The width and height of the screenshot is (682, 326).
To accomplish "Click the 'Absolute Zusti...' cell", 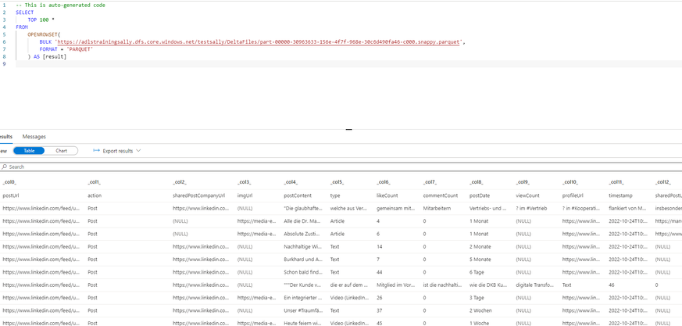I will (303, 235).
